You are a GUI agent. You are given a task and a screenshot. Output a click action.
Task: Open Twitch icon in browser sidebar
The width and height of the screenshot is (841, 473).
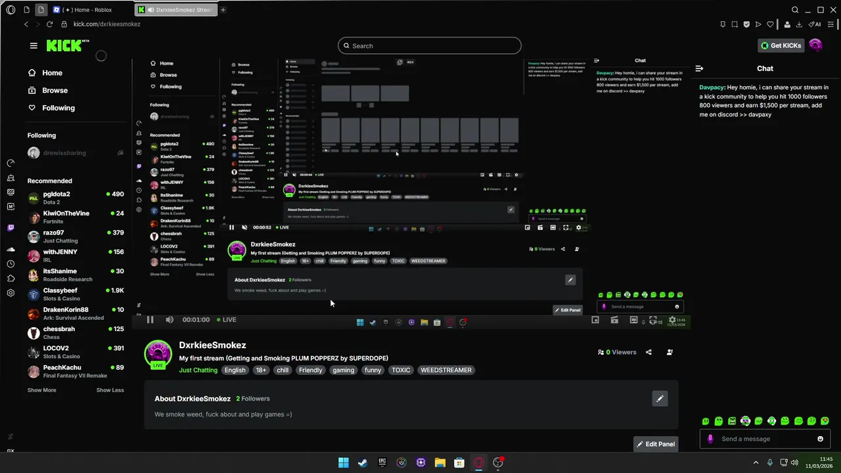point(11,228)
